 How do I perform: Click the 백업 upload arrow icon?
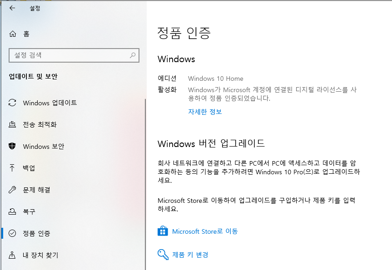tap(12, 168)
